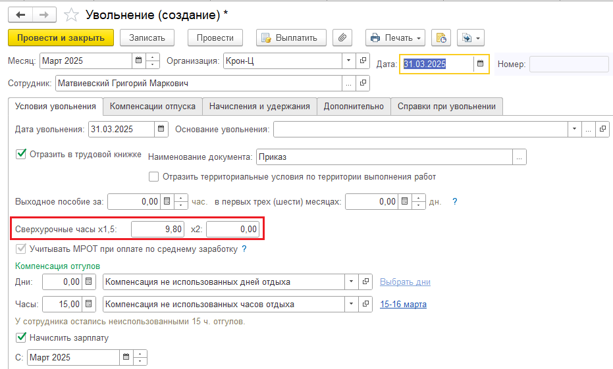Viewport: 613px width, 369px height.
Task: Open calculator for compensation Часы field
Action: (90, 305)
